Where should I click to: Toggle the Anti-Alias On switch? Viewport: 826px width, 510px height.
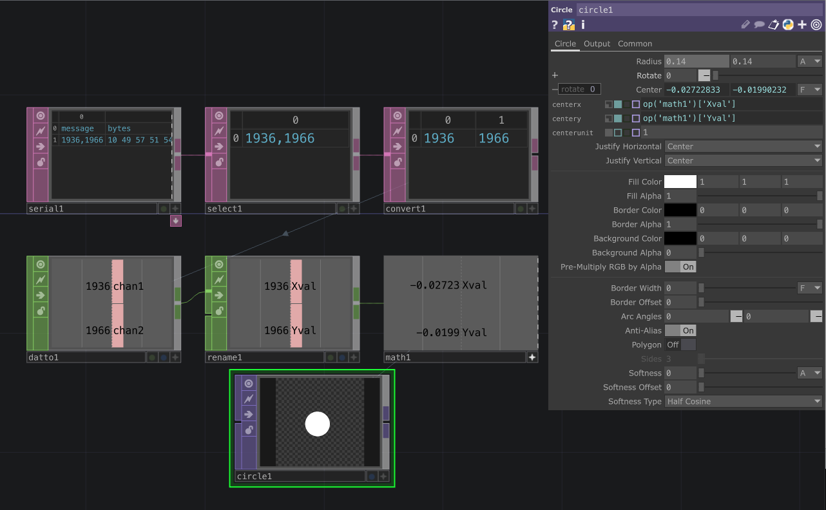click(680, 330)
